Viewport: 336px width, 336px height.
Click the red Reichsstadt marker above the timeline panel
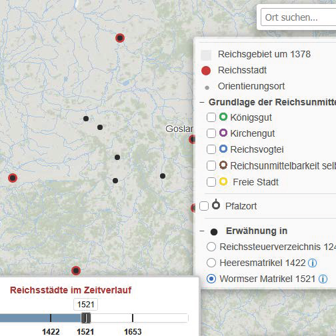click(76, 271)
